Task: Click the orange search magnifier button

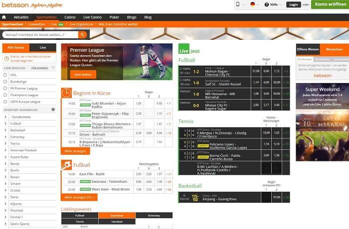Action: coord(82,35)
